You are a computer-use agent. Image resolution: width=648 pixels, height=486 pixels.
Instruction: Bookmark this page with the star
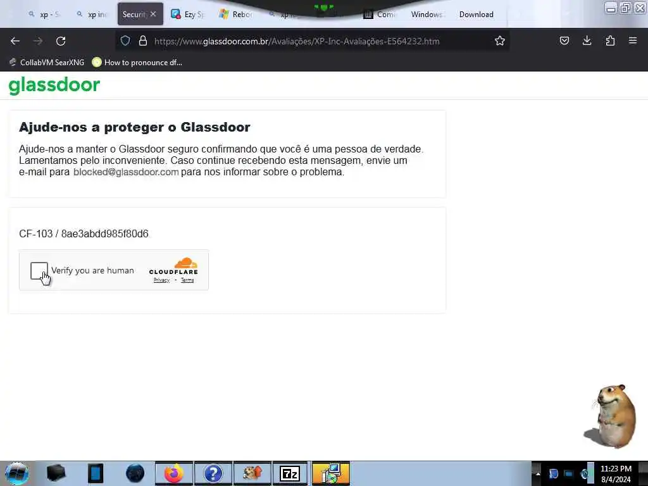(x=500, y=40)
